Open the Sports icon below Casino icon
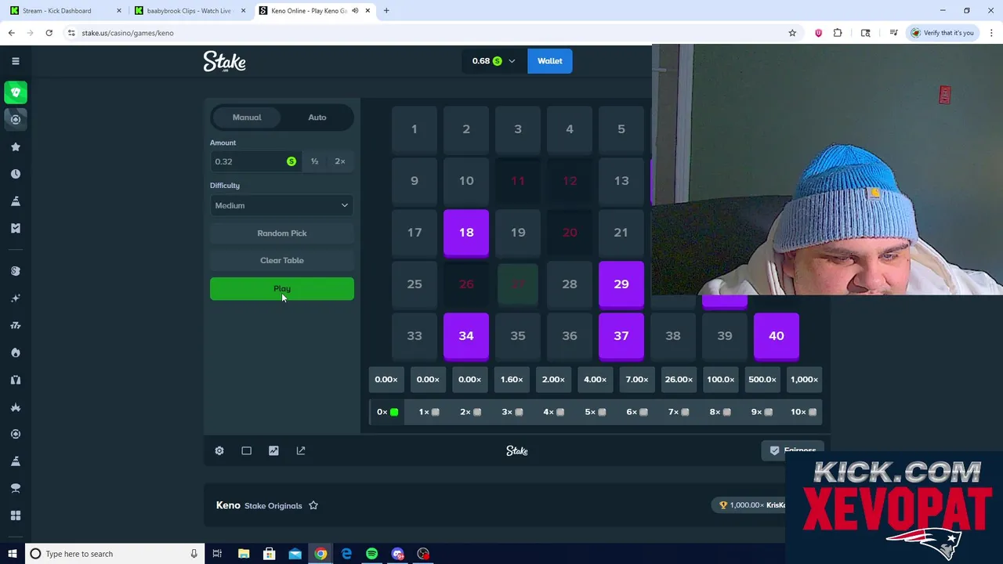This screenshot has height=564, width=1003. [x=15, y=119]
